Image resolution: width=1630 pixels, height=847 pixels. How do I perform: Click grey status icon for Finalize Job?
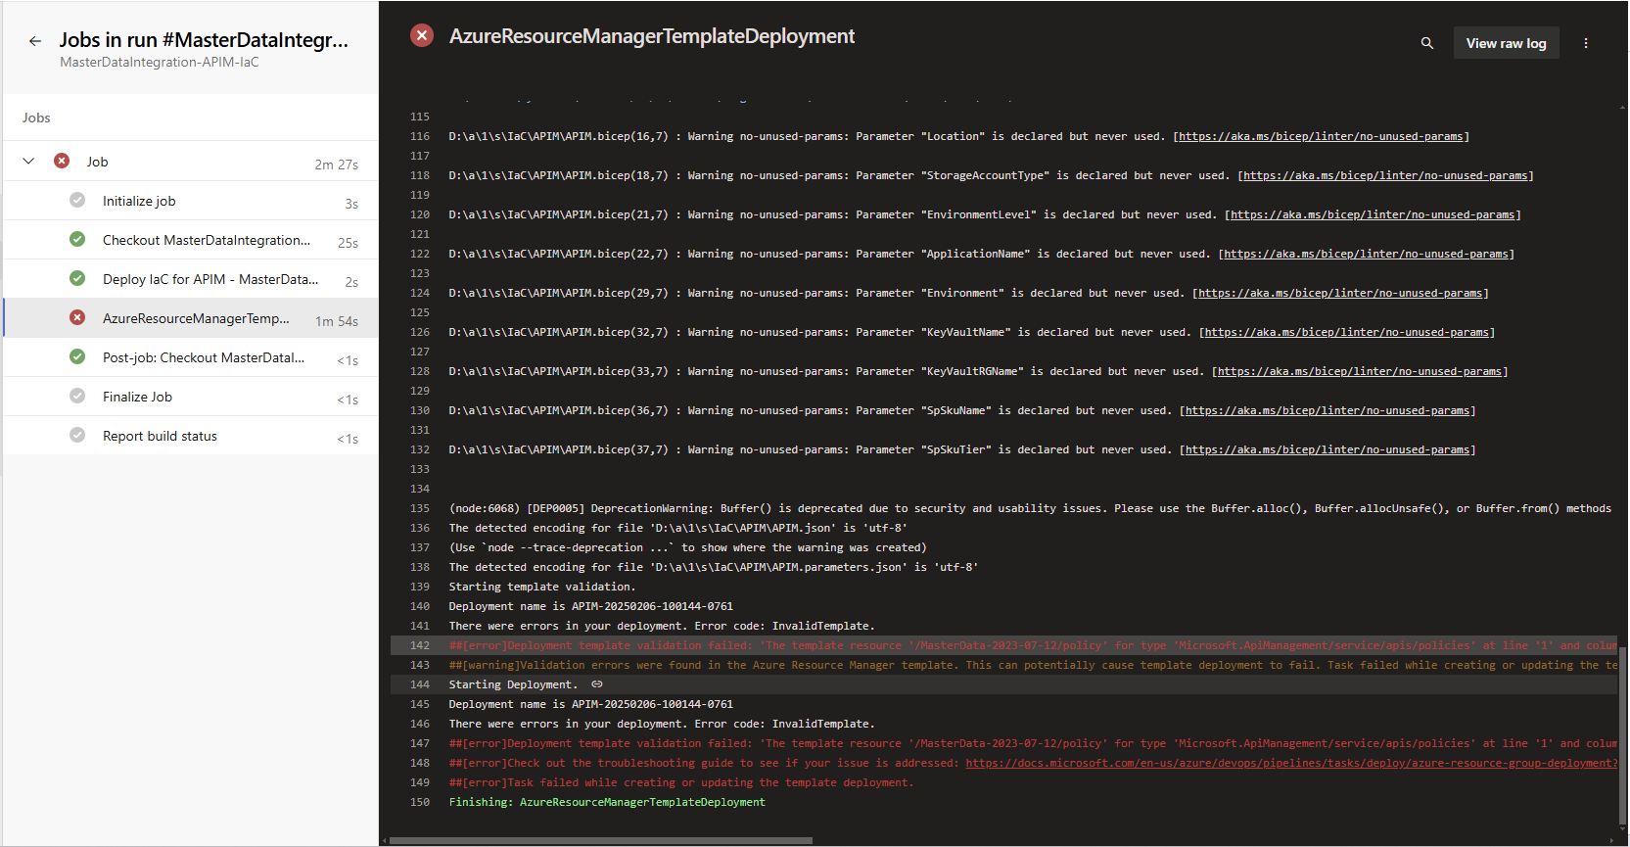pyautogui.click(x=77, y=396)
